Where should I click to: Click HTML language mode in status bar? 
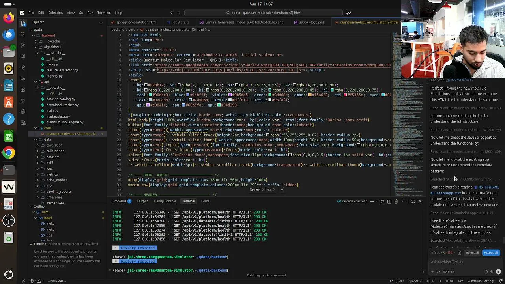point(449,281)
